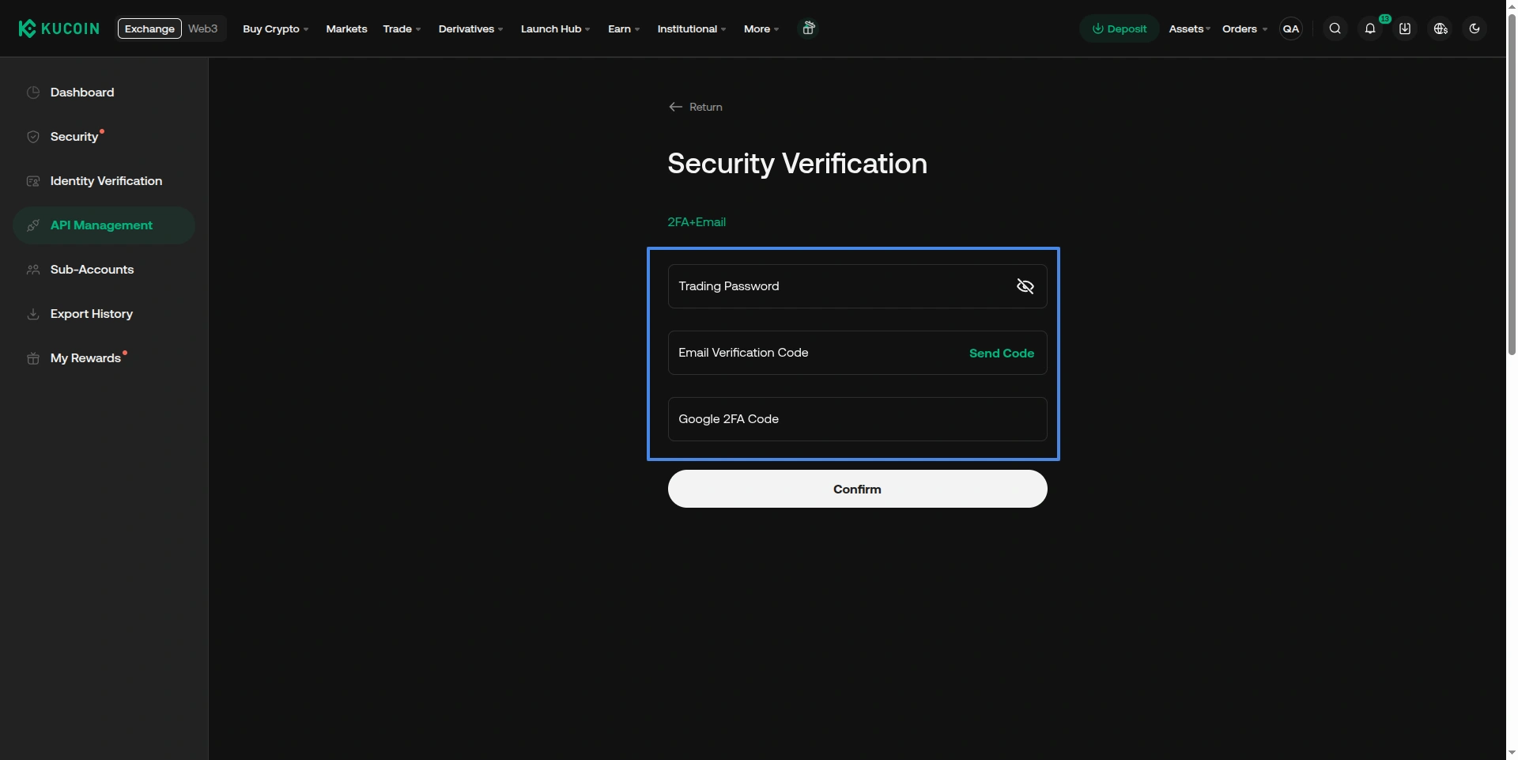Select API Management in sidebar
1518x760 pixels.
point(104,225)
